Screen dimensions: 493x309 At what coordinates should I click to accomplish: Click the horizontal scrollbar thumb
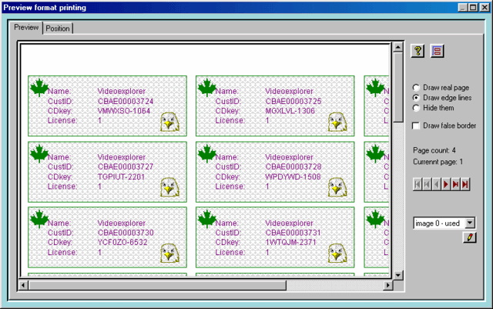157,285
